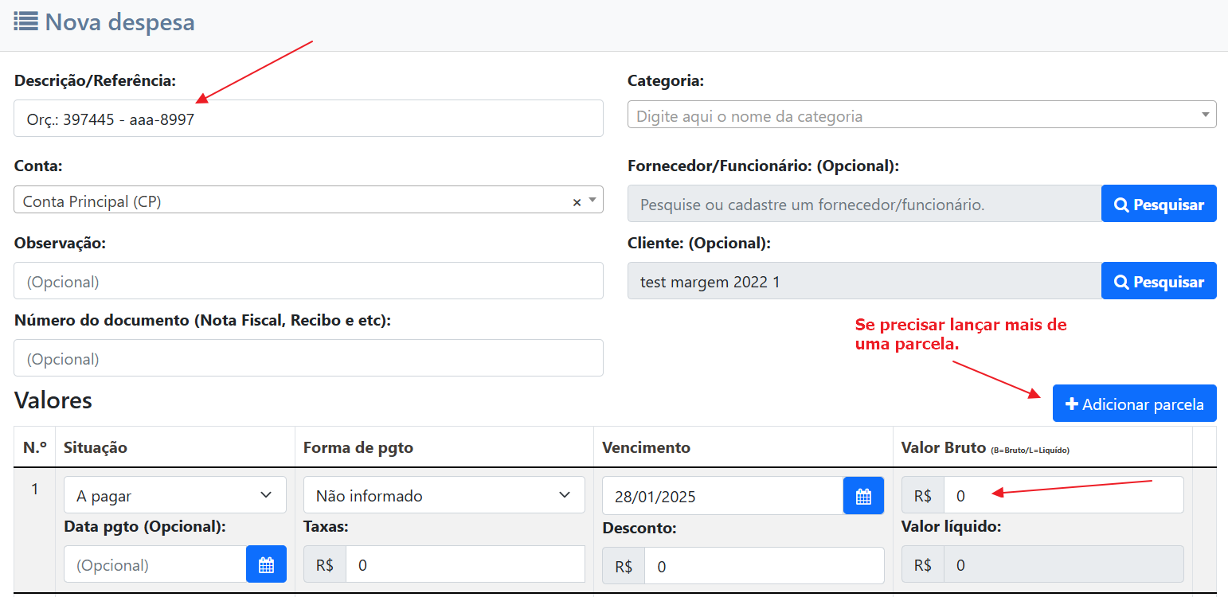Open the Forma de pgto dropdown

[444, 496]
